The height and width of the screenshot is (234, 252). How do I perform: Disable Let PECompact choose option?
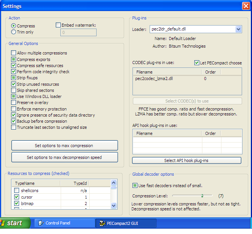[x=197, y=63]
